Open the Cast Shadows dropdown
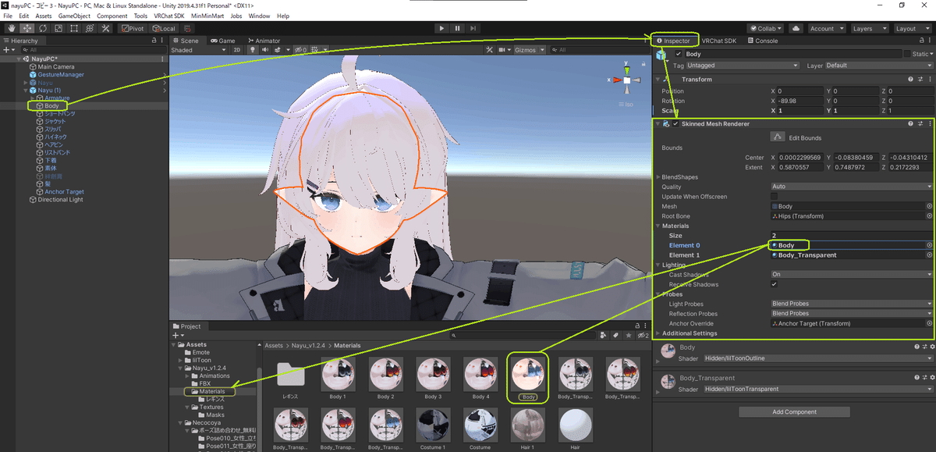This screenshot has height=452, width=936. pyautogui.click(x=852, y=274)
